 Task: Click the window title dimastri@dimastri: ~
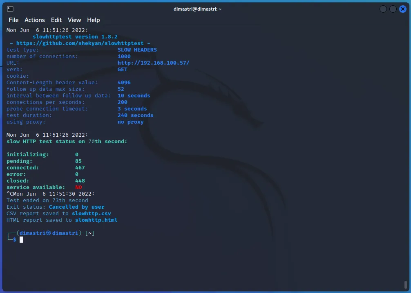pyautogui.click(x=197, y=9)
